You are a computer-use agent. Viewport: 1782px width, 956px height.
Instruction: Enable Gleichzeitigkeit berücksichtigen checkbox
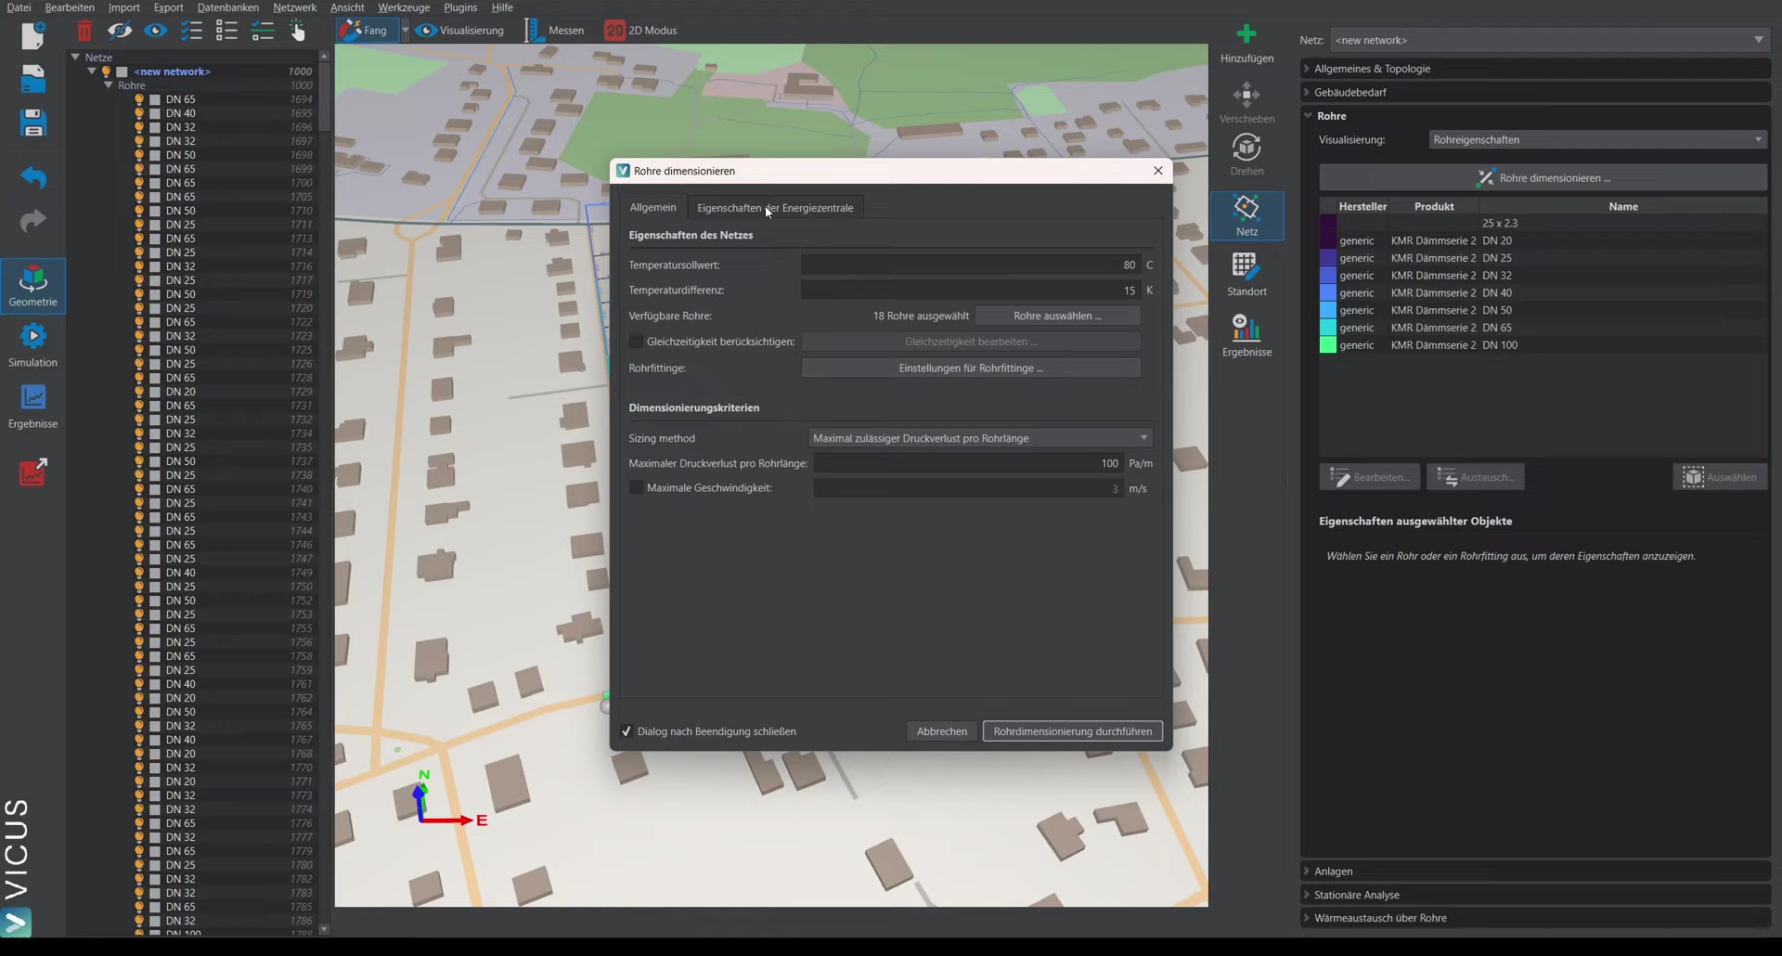[x=636, y=342]
